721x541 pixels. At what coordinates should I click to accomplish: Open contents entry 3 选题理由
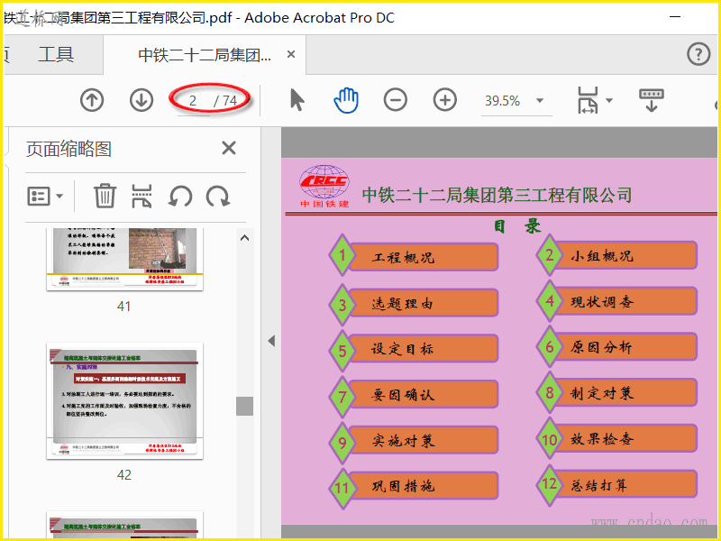point(414,304)
